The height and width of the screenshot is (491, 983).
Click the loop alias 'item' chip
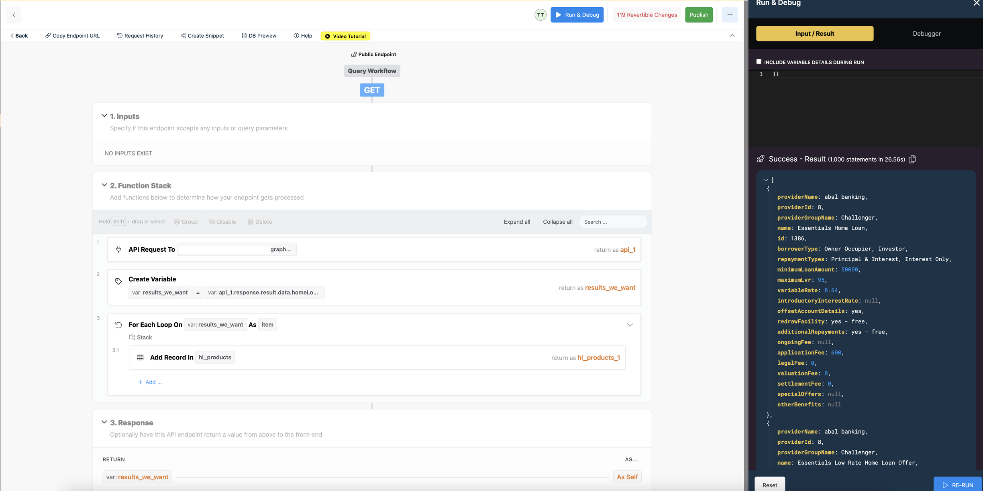(267, 325)
